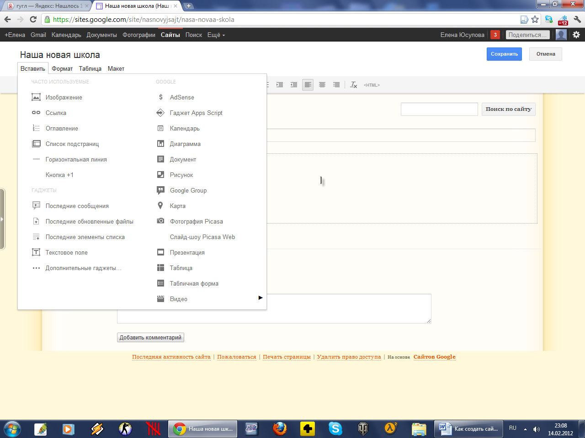Click the Таблица spreadsheet icon in menu
Image resolution: width=585 pixels, height=438 pixels.
[x=160, y=268]
